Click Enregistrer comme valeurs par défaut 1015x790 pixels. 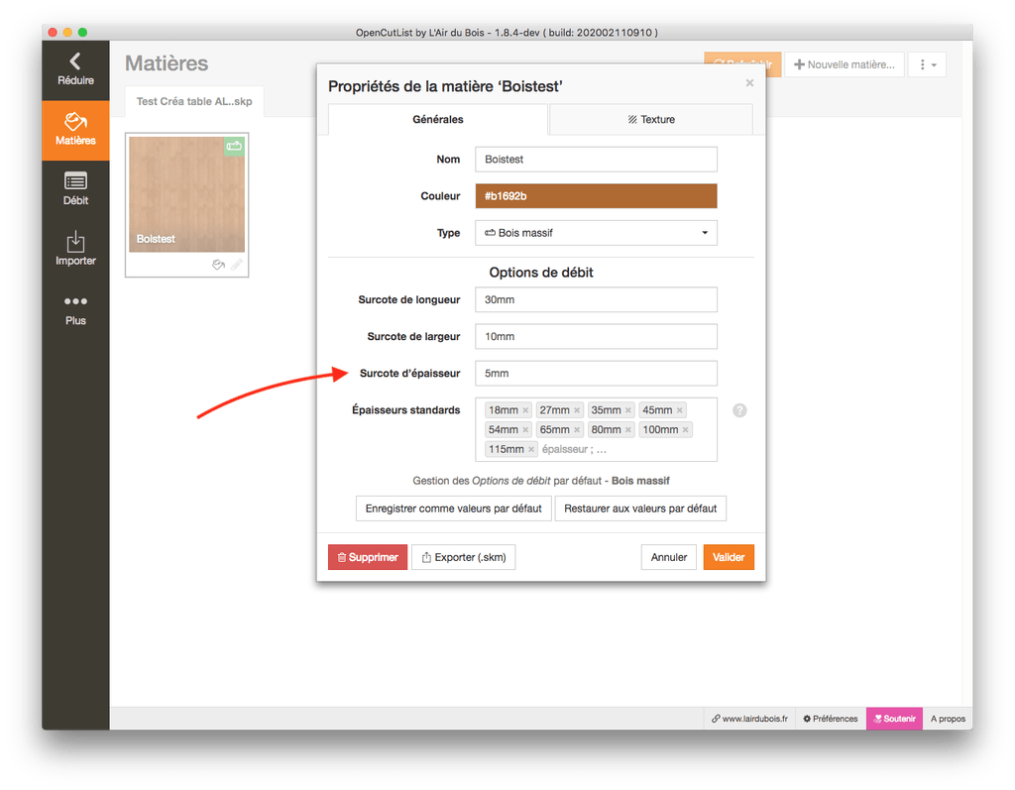tap(453, 508)
